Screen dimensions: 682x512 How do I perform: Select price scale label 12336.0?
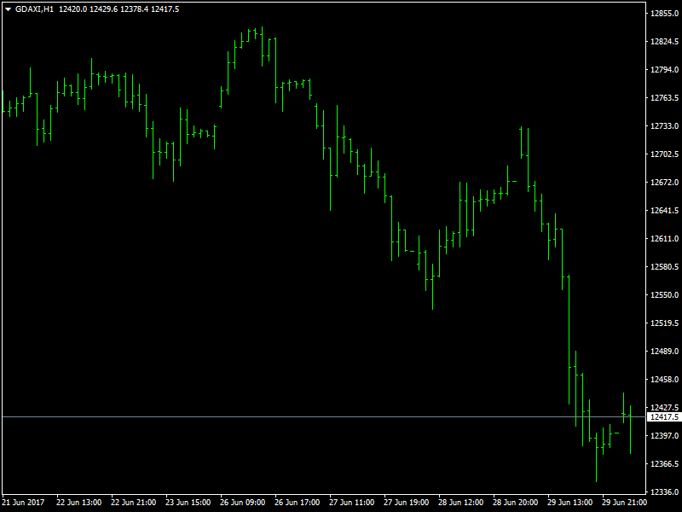click(x=664, y=492)
